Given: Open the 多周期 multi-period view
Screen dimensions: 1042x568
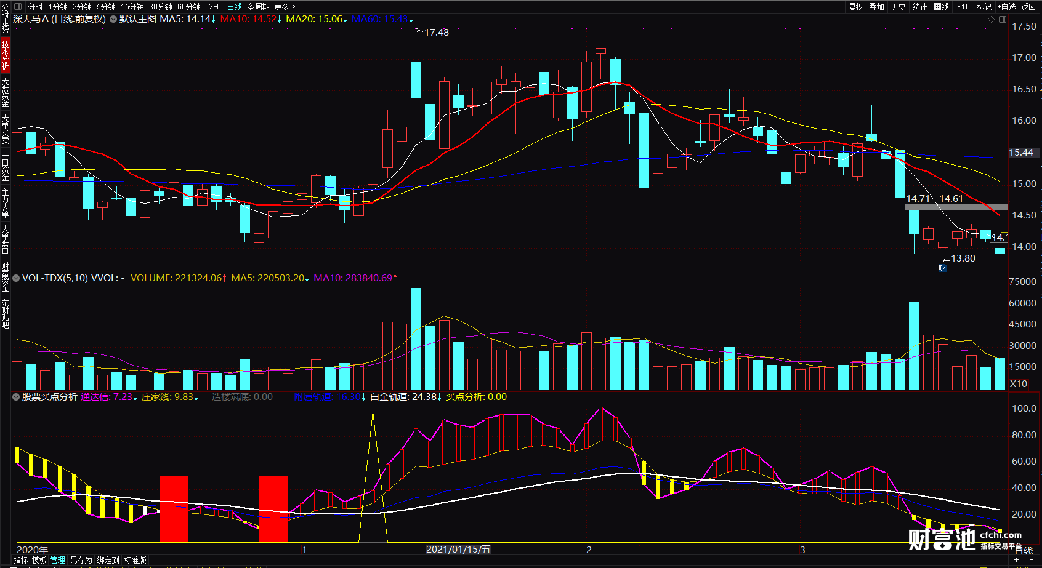Looking at the screenshot, I should (258, 7).
